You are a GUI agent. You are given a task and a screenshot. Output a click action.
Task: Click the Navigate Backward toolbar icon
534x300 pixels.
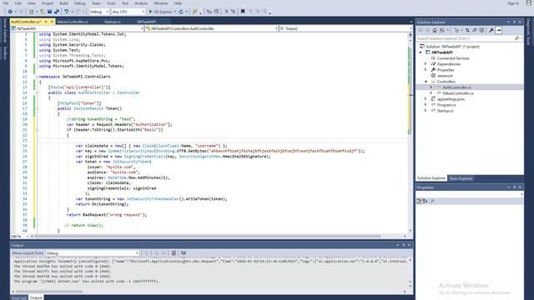point(10,12)
